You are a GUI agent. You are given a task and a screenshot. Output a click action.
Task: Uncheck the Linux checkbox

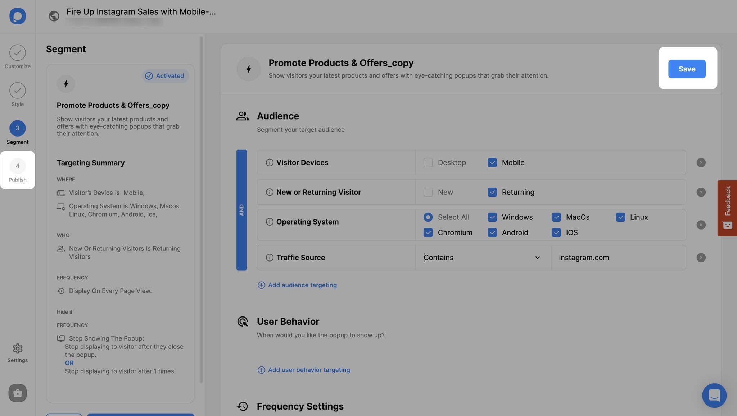[x=620, y=217]
